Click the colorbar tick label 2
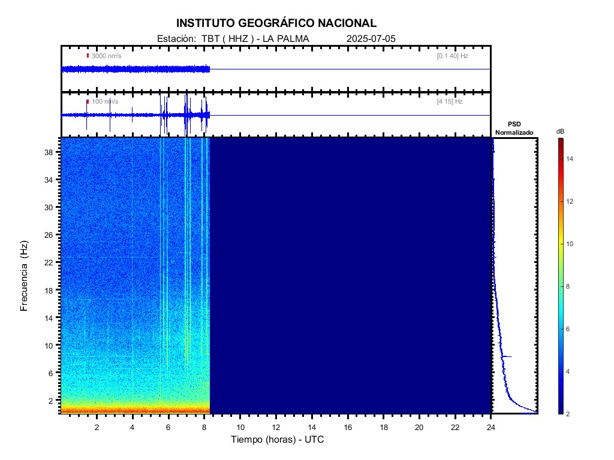 568,414
